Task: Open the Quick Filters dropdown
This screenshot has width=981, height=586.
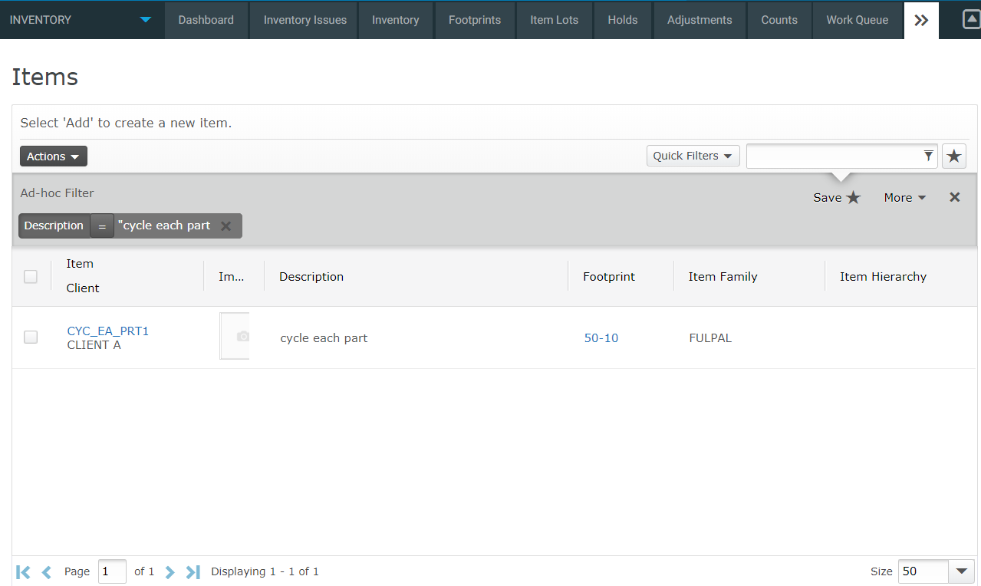Action: [692, 156]
